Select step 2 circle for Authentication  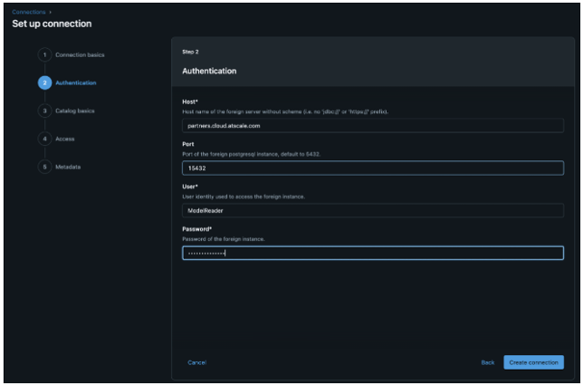[x=44, y=82]
